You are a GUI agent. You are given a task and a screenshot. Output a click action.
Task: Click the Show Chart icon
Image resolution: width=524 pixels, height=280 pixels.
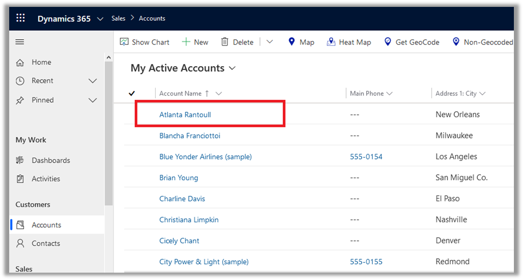(x=124, y=42)
